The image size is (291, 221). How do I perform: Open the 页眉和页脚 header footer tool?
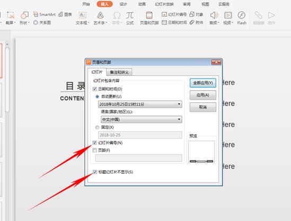pyautogui.click(x=149, y=18)
